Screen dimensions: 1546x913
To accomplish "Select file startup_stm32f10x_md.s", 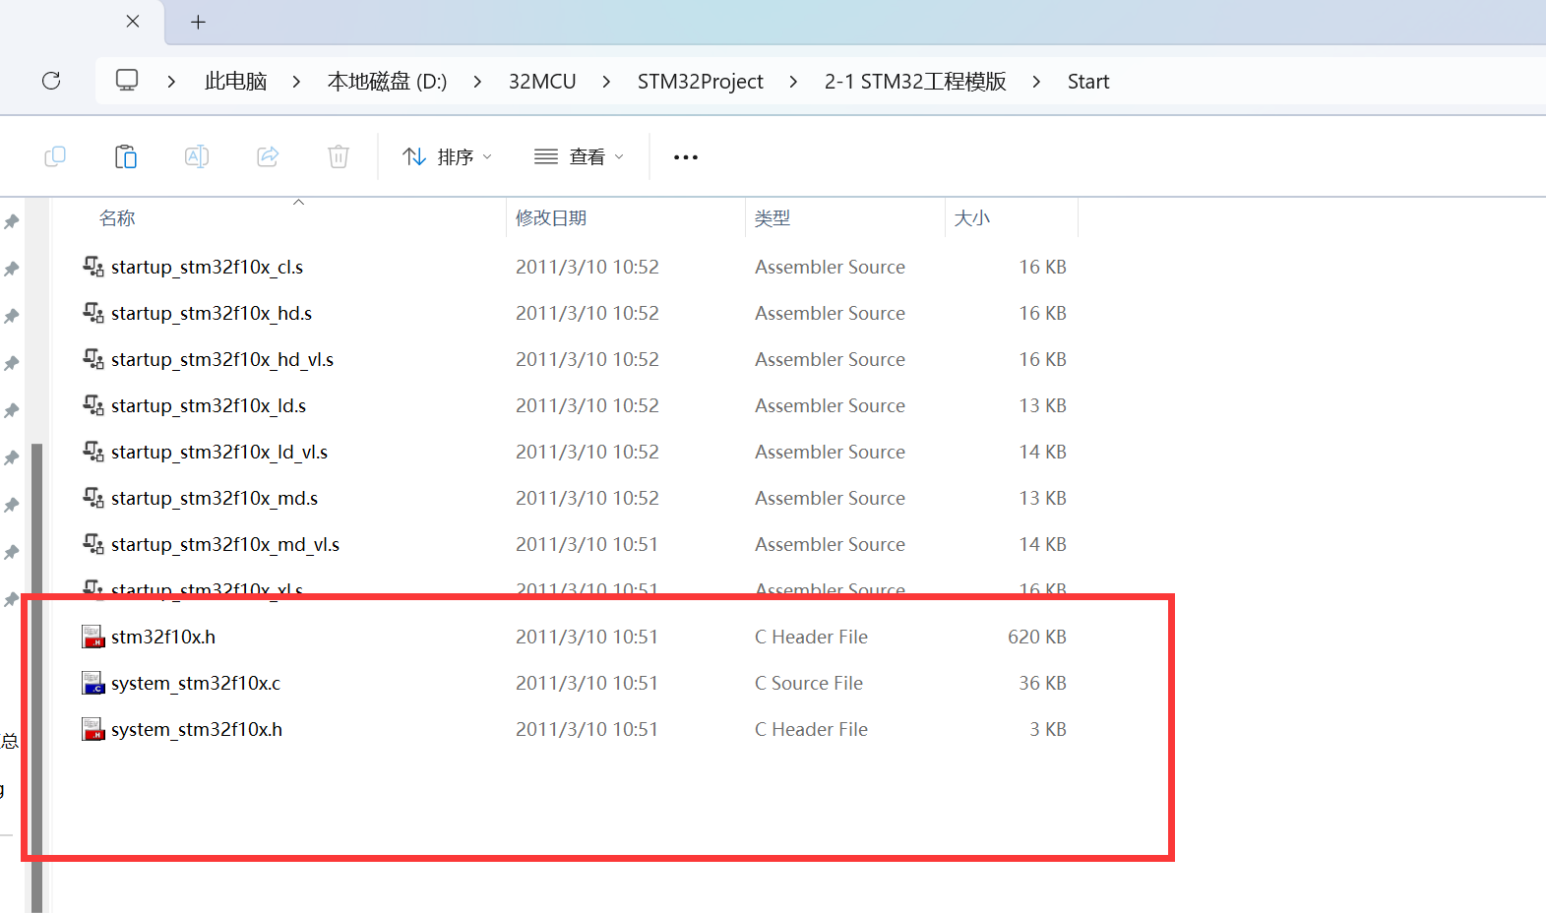I will pyautogui.click(x=215, y=498).
